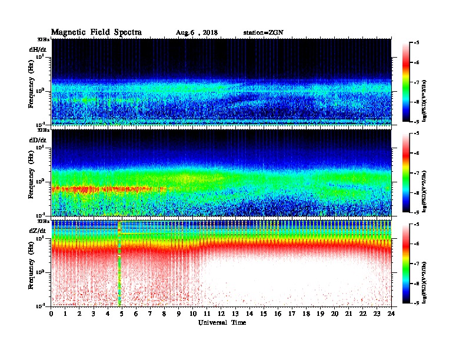Click the dD/dt spectrogram plot area
This screenshot has height=360, width=466.
pos(221,173)
